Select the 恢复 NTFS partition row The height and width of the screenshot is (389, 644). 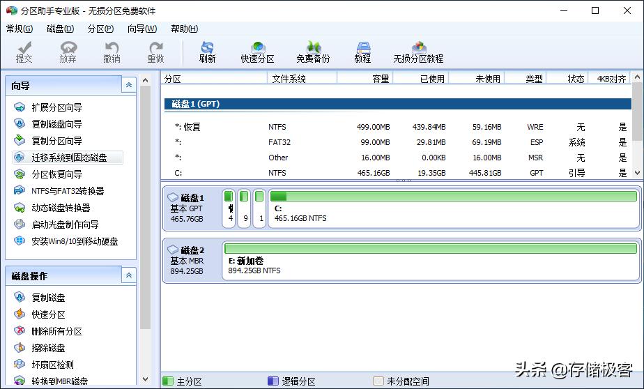(397, 127)
